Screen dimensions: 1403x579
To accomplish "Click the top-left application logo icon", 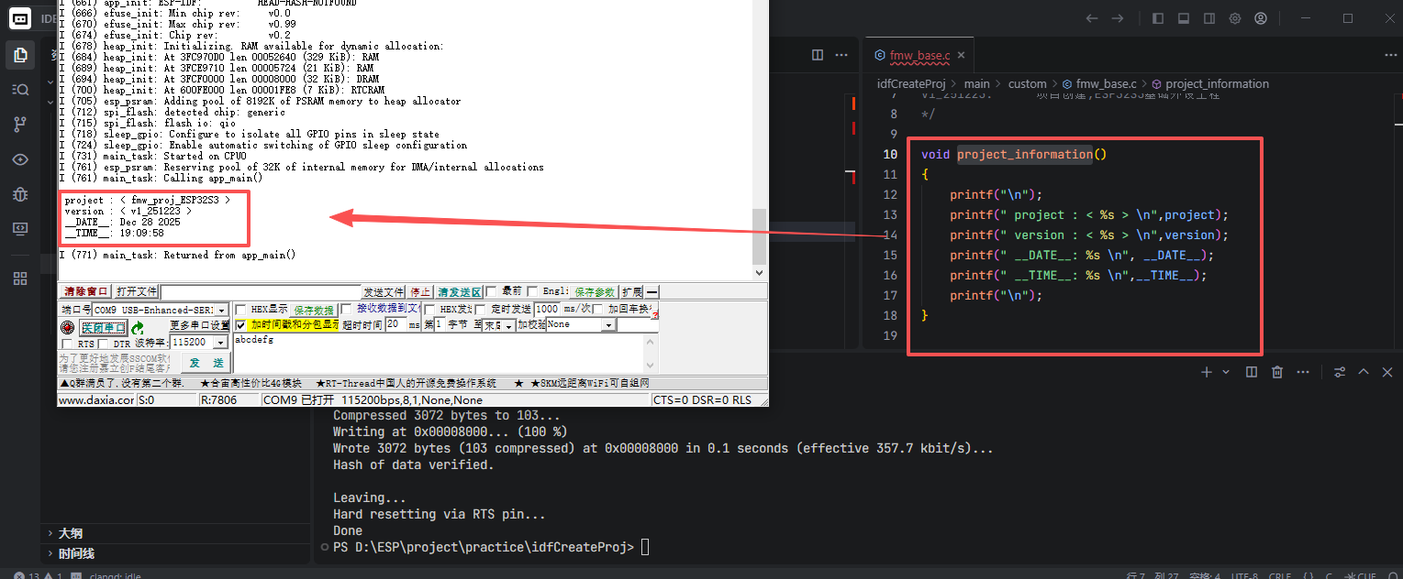I will coord(20,18).
